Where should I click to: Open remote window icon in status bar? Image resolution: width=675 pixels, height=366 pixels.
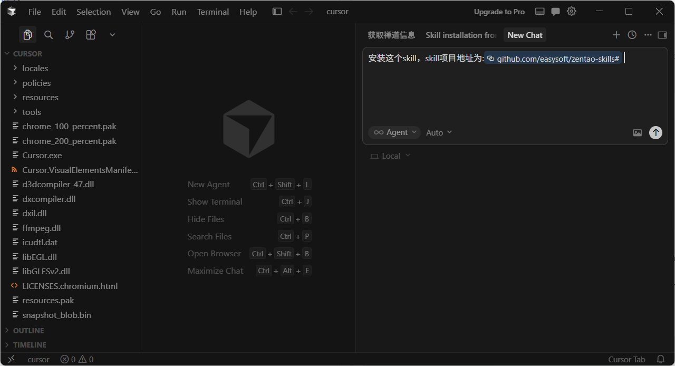(x=11, y=359)
